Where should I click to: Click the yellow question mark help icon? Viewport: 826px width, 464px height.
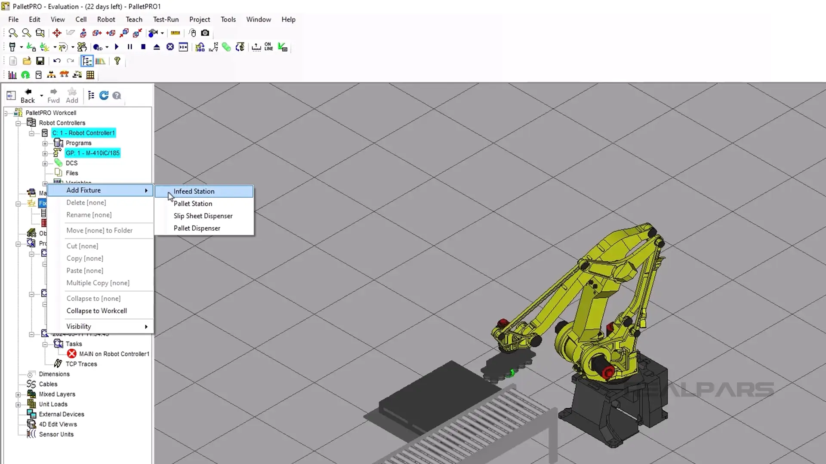117,61
